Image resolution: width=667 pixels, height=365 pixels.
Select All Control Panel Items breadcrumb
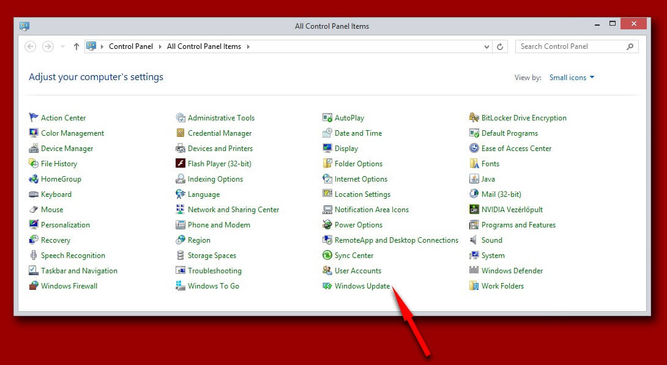pos(204,46)
